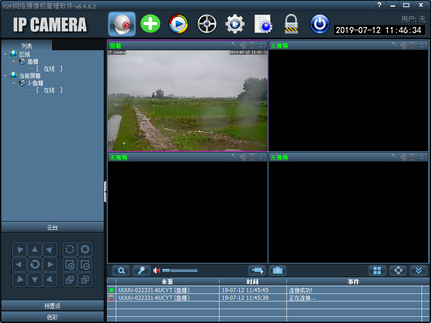Collapse the 区域 tree node
This screenshot has height=323, width=431.
(5, 54)
